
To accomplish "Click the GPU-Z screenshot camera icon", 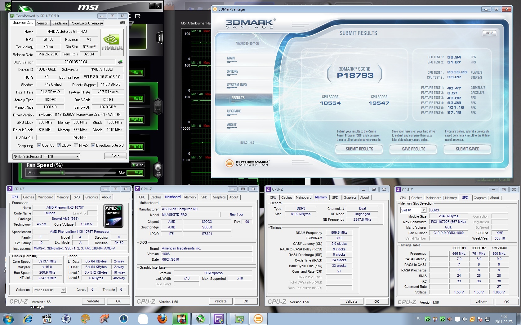I will click(x=123, y=23).
